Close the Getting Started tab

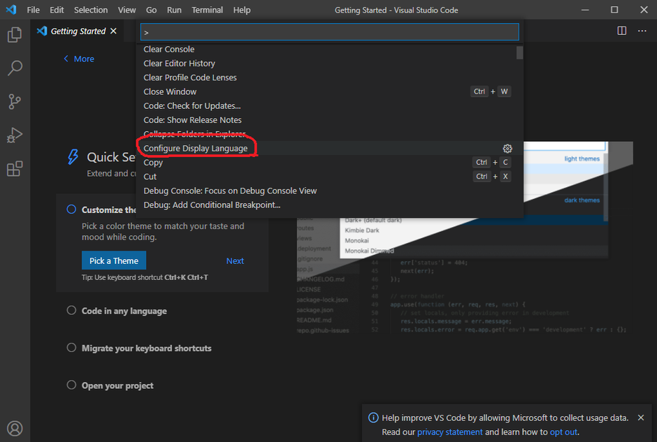coord(113,31)
